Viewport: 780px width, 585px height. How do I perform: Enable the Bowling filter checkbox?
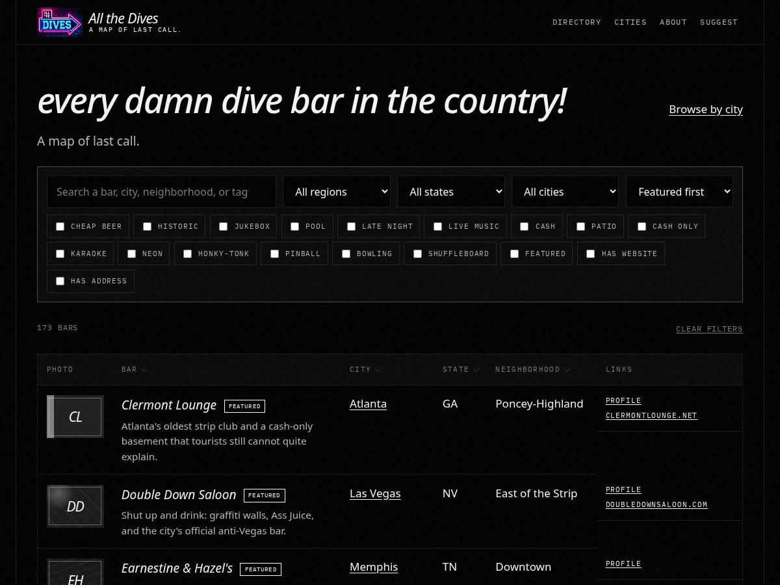tap(346, 253)
